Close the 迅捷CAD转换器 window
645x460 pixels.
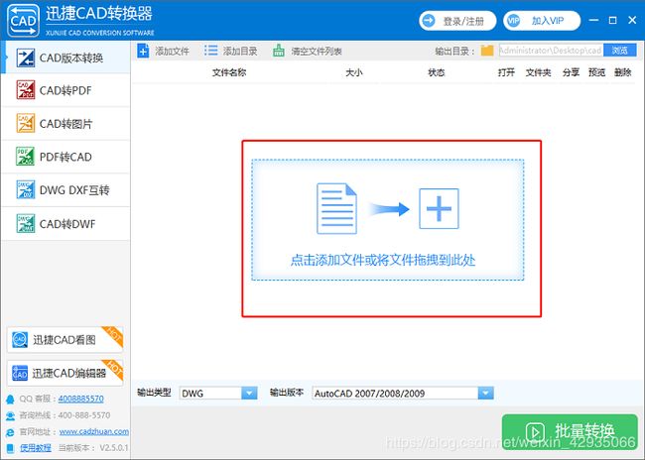point(633,20)
